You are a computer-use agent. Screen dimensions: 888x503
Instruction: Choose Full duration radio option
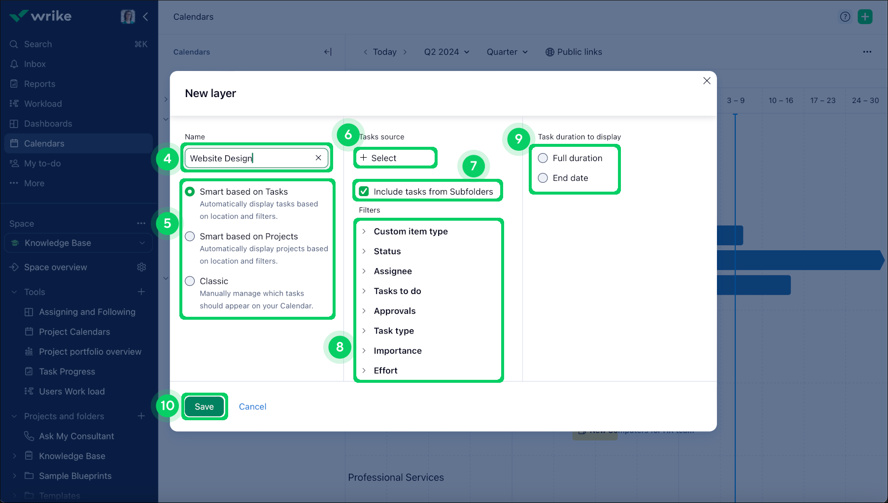pos(543,158)
